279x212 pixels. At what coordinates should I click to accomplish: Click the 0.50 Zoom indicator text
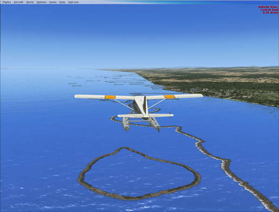[269, 13]
